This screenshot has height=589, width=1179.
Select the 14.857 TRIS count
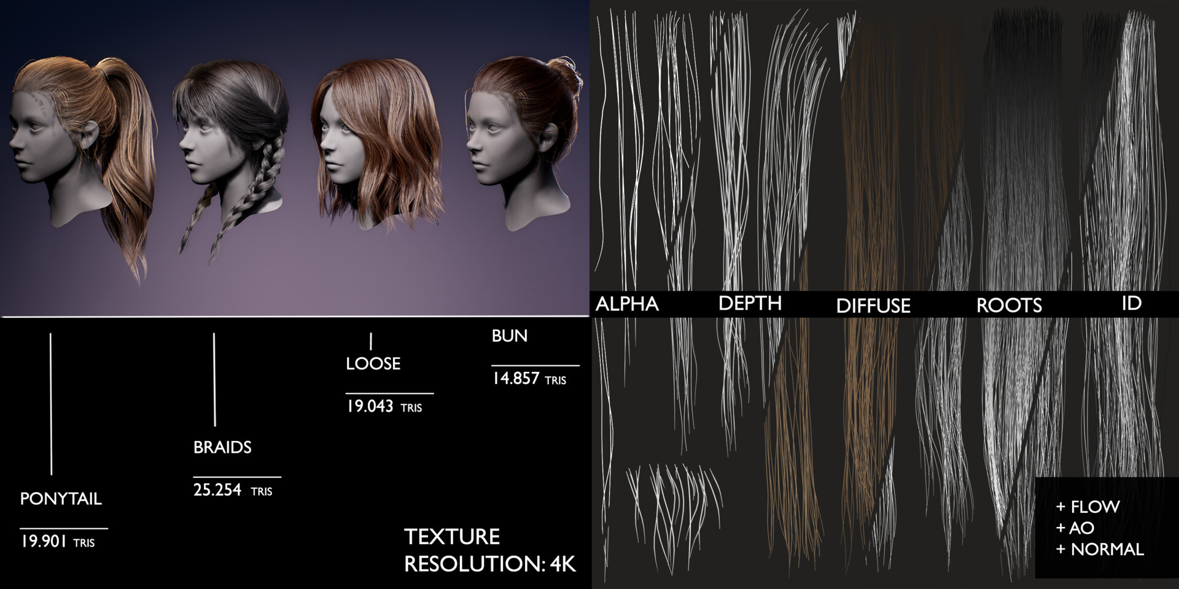pos(529,379)
